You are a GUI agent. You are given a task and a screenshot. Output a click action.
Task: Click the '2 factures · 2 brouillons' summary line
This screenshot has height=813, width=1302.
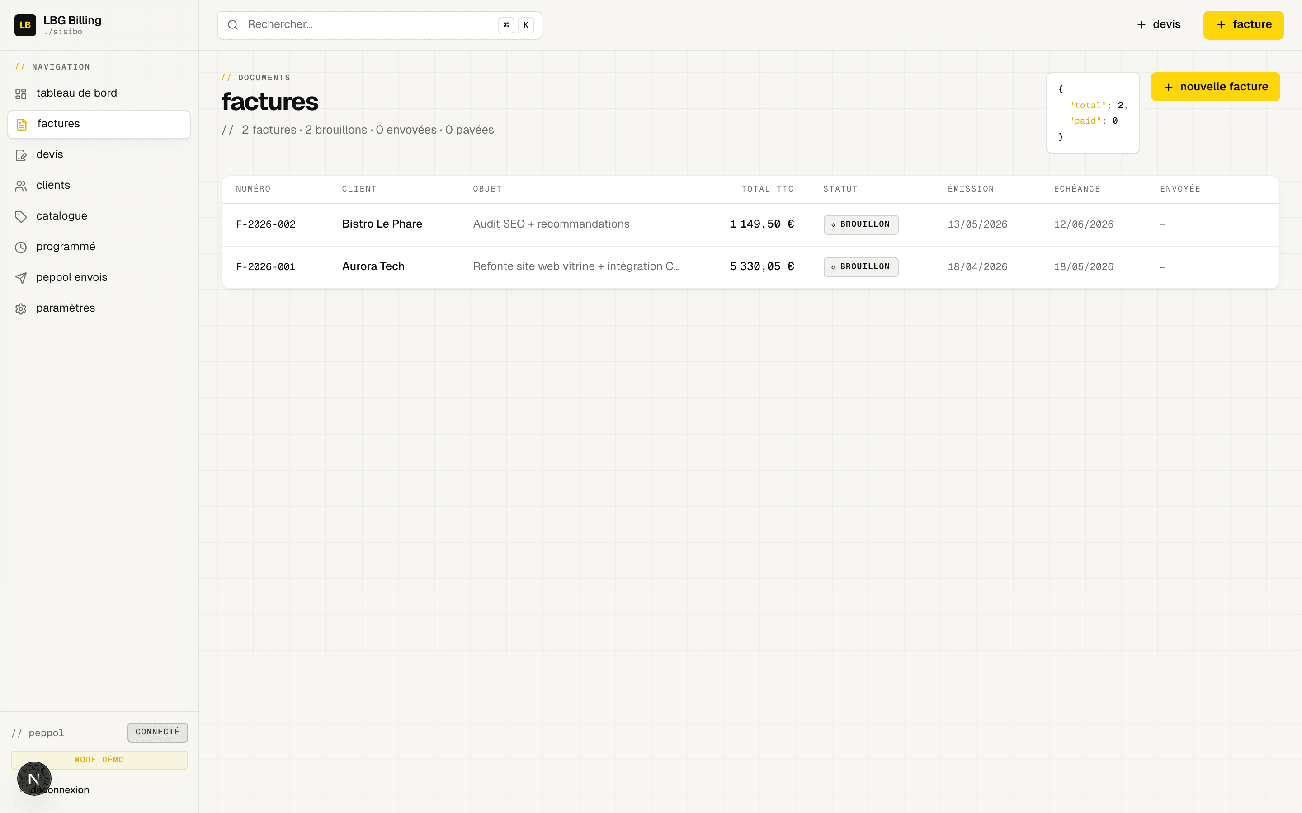tap(358, 130)
